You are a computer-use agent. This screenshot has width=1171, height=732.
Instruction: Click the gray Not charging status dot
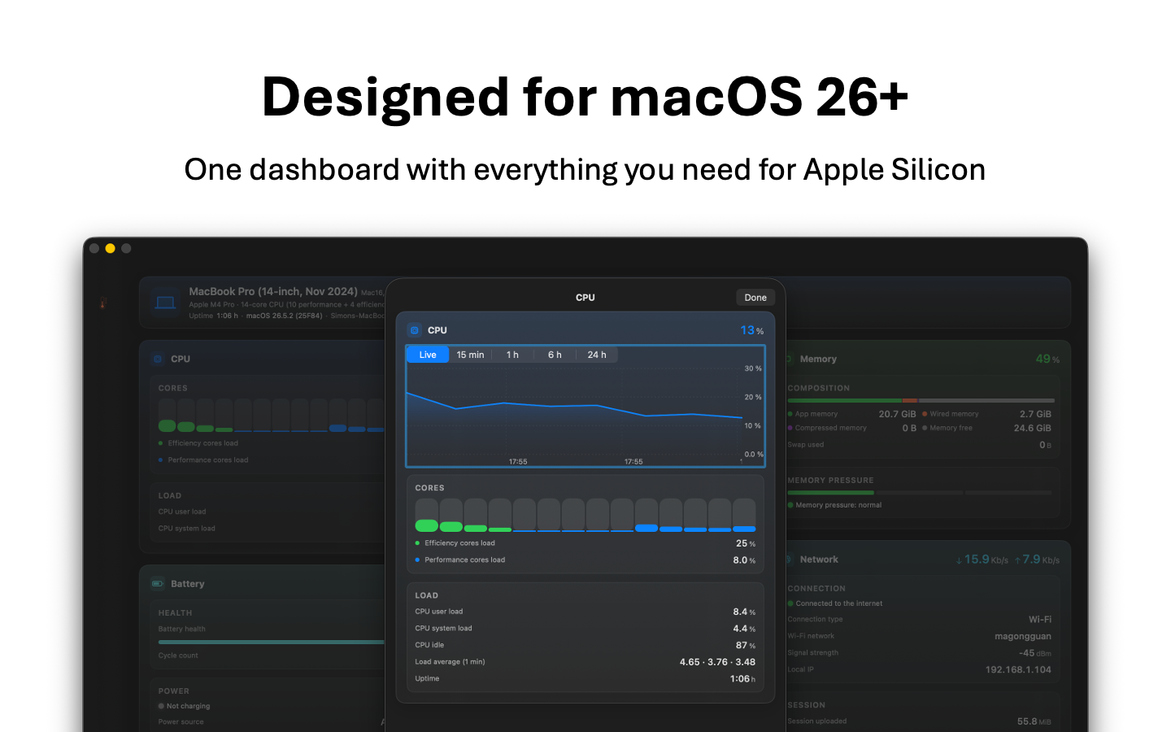click(161, 706)
